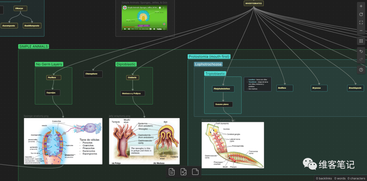
Task: Select the Medusa a y Polipos card
Action: coord(133,93)
